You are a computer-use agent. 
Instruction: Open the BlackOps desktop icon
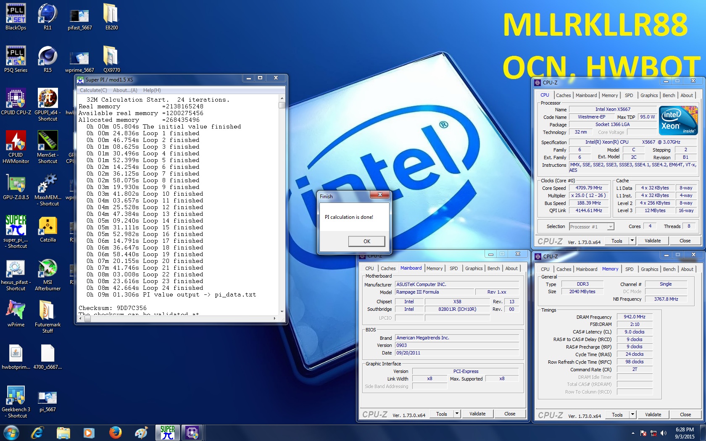(16, 17)
